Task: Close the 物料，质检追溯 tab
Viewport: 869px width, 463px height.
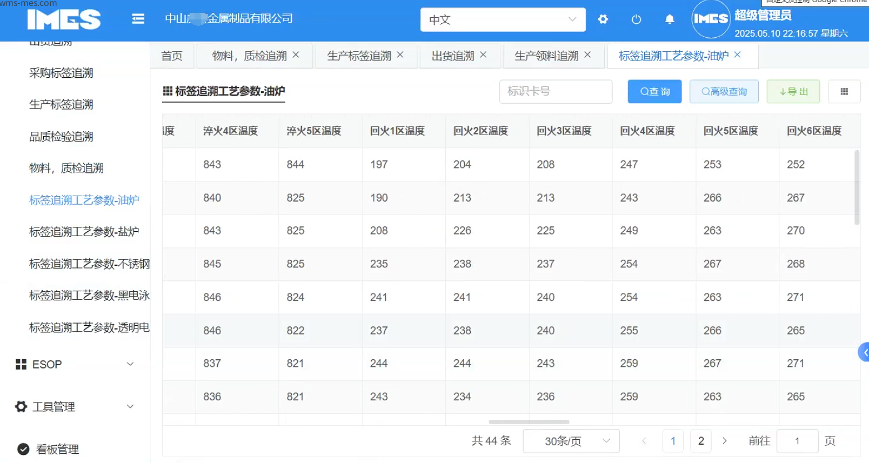Action: click(x=296, y=55)
